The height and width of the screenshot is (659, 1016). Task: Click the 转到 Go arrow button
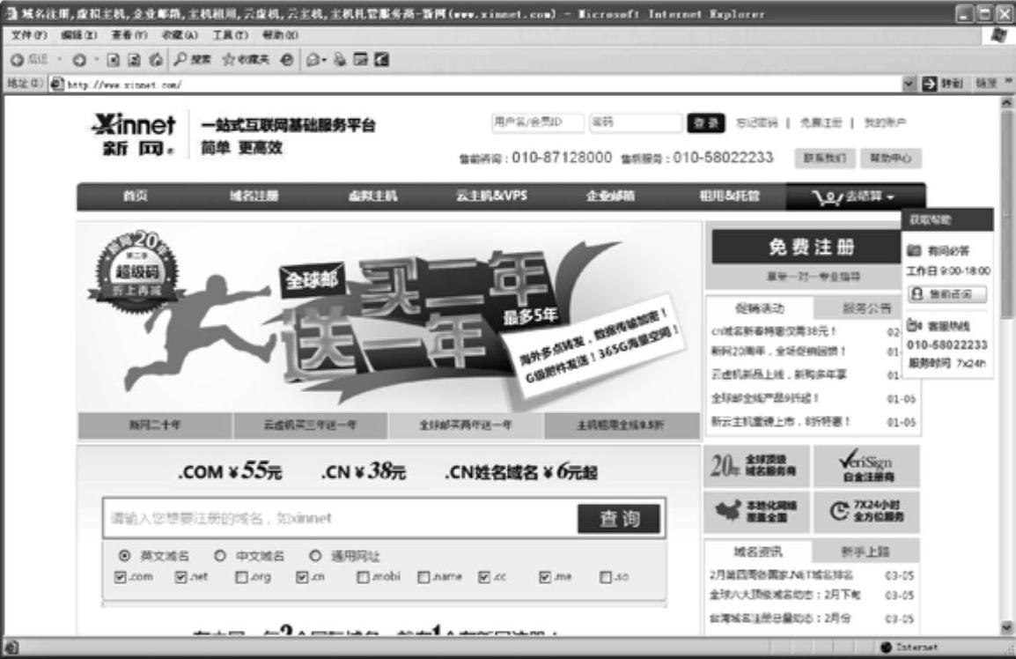943,83
